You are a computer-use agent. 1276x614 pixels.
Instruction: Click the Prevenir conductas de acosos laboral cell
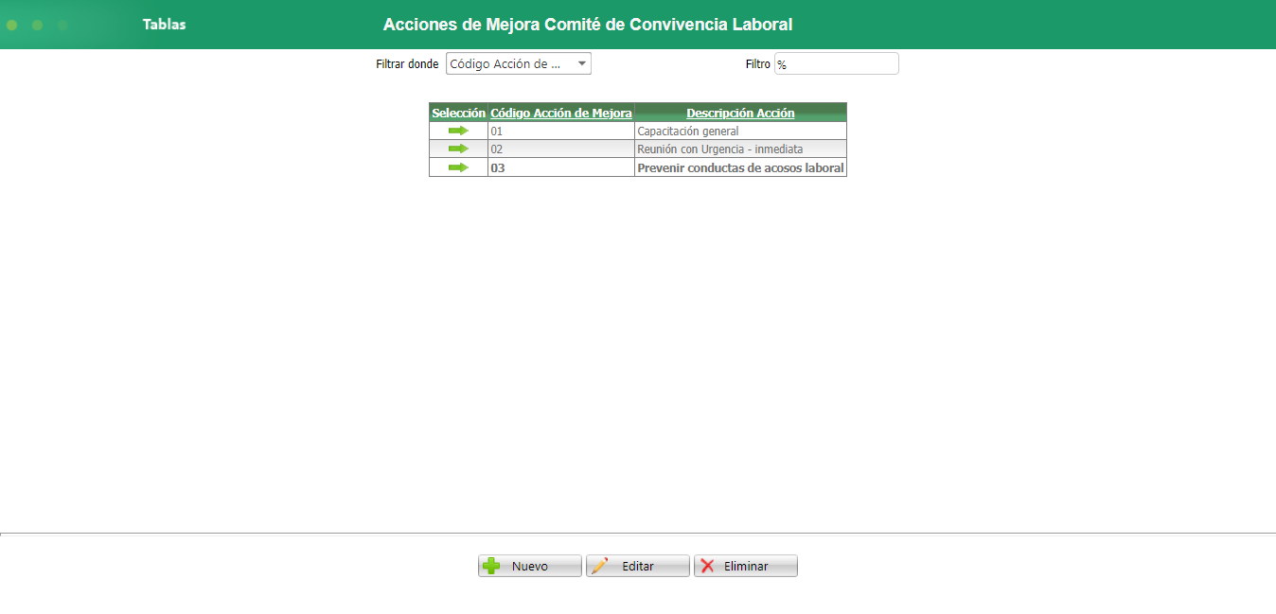click(739, 167)
